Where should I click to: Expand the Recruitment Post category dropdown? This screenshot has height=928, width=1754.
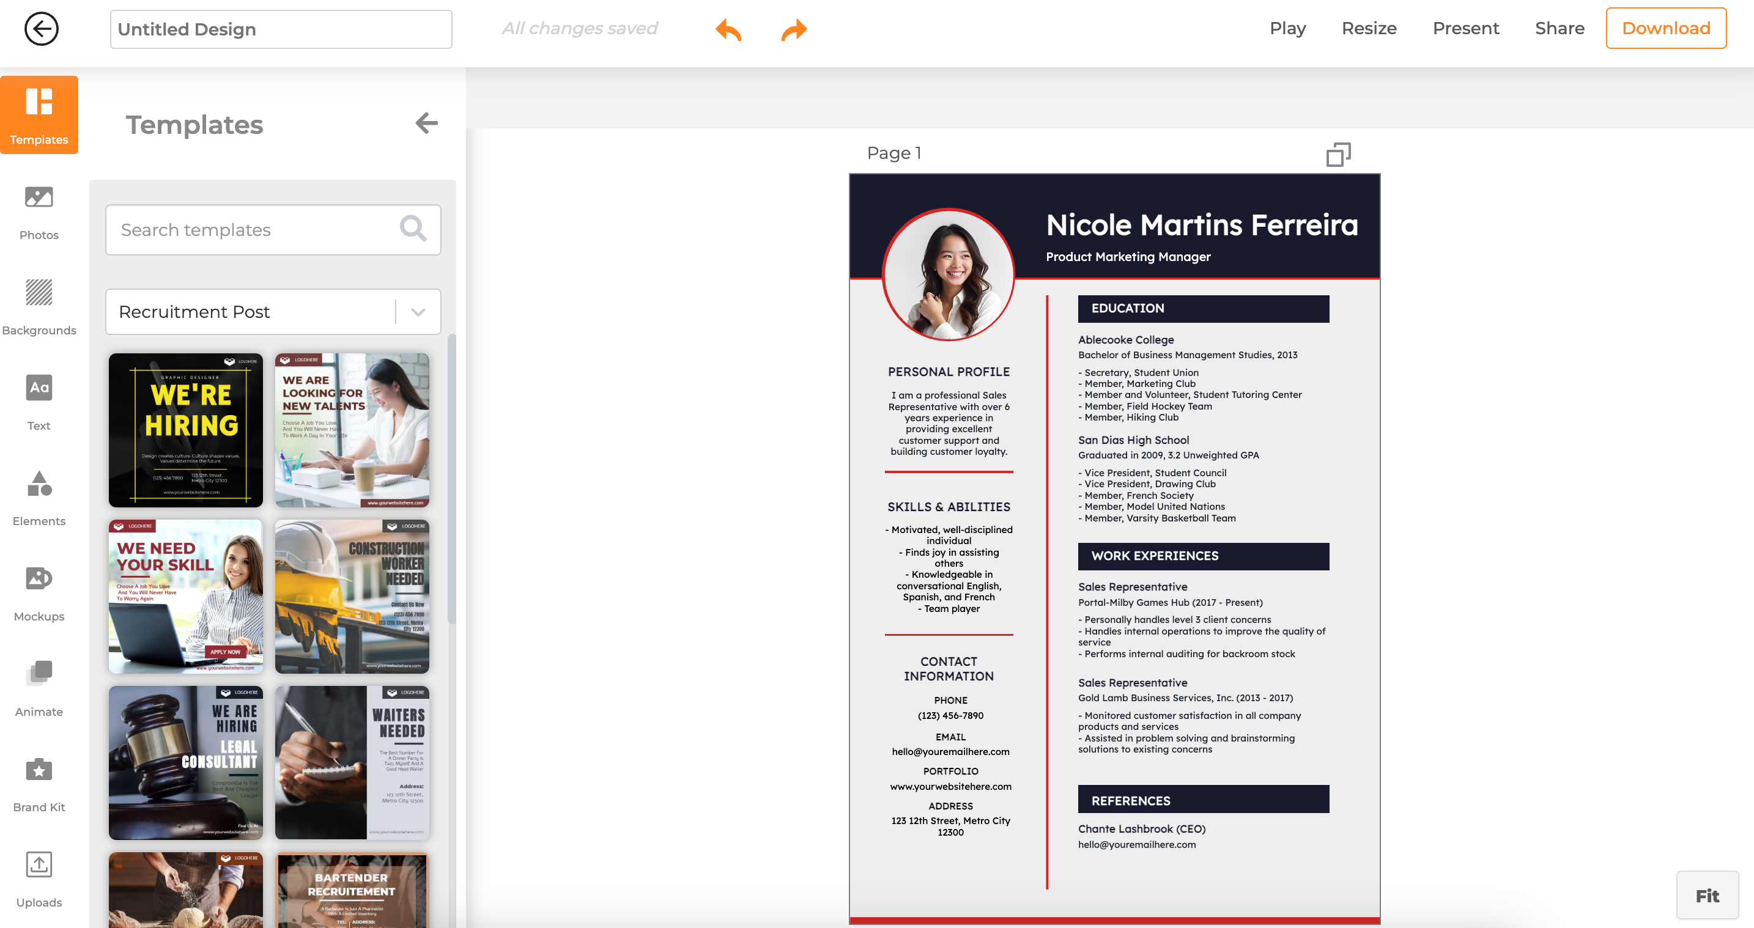418,312
